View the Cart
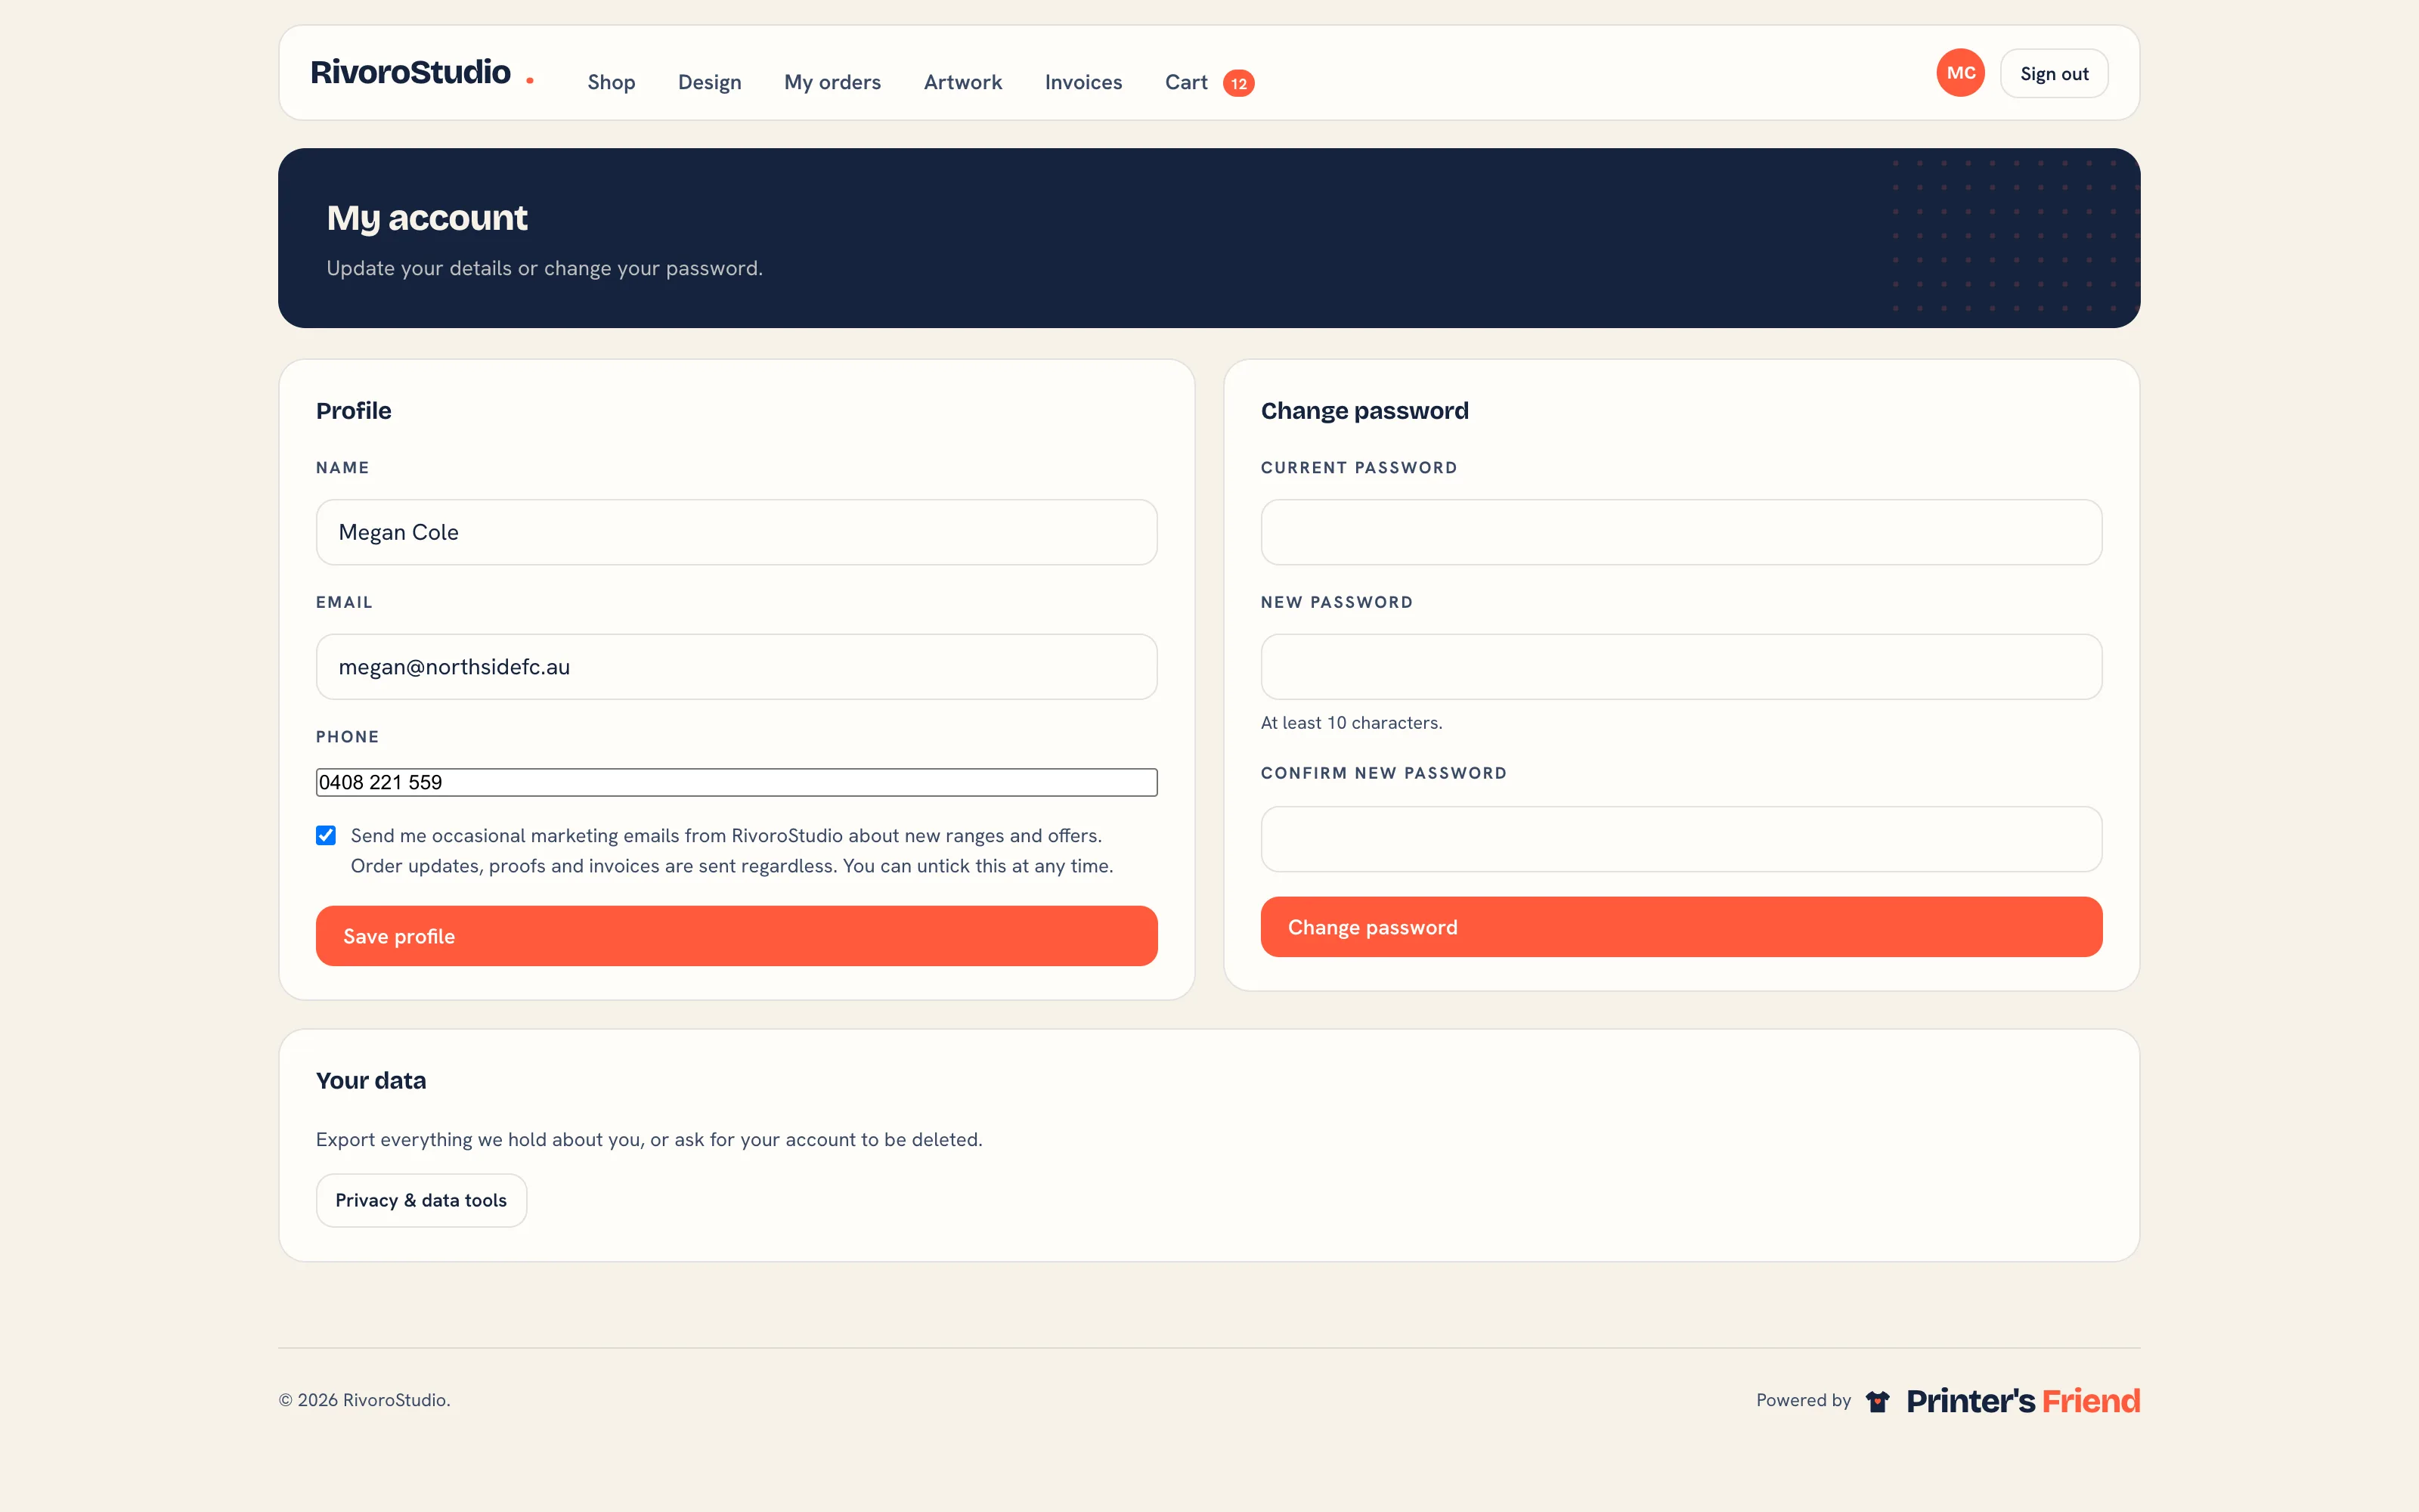The image size is (2419, 1512). click(1187, 82)
